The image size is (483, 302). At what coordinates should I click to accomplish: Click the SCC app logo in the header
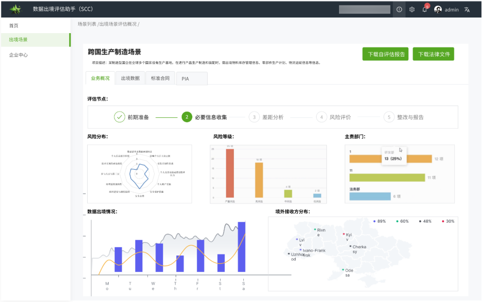[15, 9]
